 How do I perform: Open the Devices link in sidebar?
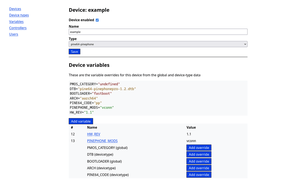click(15, 9)
